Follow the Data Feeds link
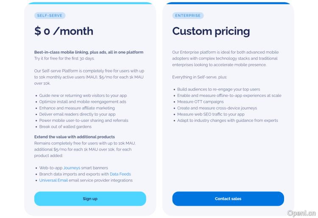 (x=120, y=174)
